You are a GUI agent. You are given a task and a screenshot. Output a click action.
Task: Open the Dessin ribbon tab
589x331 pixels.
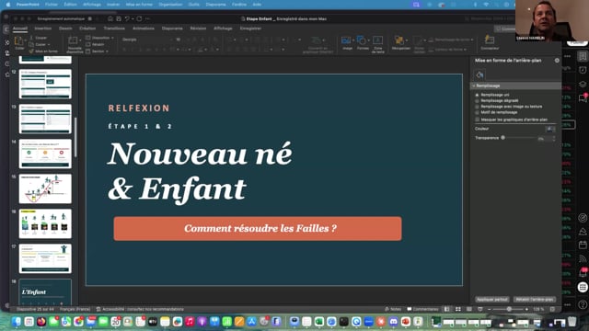(65, 29)
